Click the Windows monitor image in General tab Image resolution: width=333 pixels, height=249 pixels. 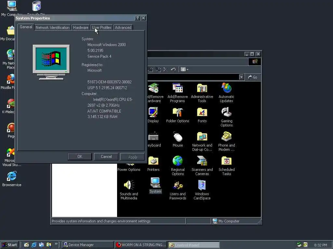(x=51, y=62)
